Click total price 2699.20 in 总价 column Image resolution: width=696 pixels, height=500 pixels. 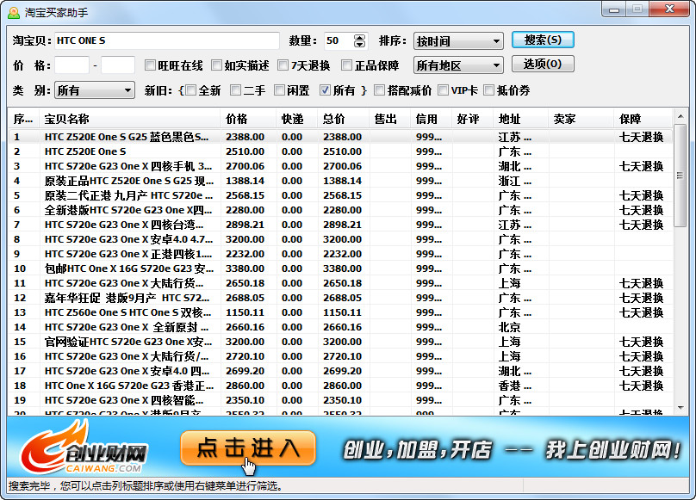[x=342, y=371]
